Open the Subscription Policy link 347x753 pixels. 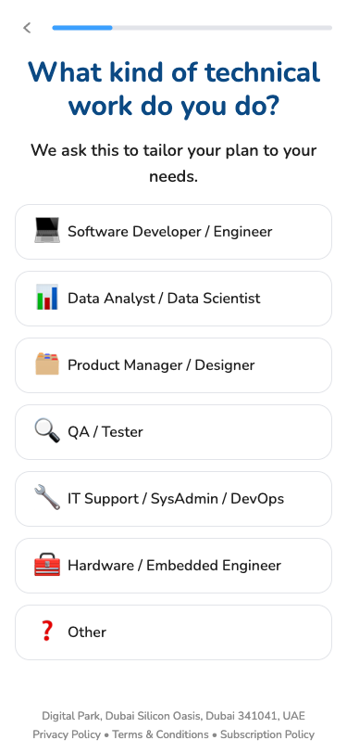(267, 734)
